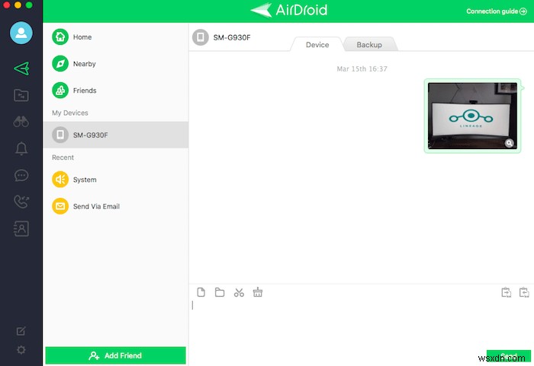Click the green macOS zoom window button
Image resolution: width=534 pixels, height=366 pixels.
pos(29,5)
